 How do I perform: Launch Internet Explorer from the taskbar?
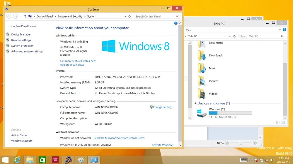pyautogui.click(x=17, y=160)
